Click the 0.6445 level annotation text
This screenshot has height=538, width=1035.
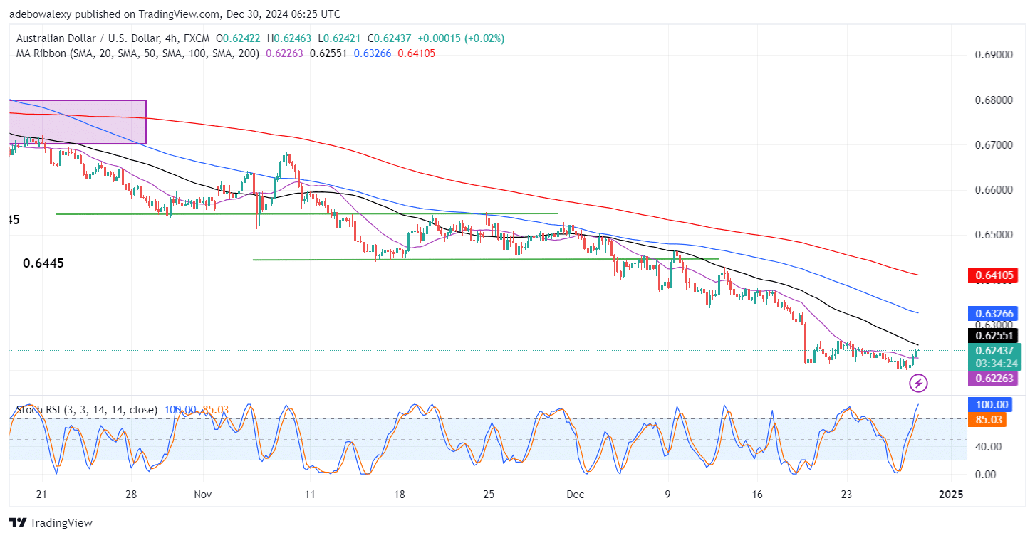coord(43,263)
